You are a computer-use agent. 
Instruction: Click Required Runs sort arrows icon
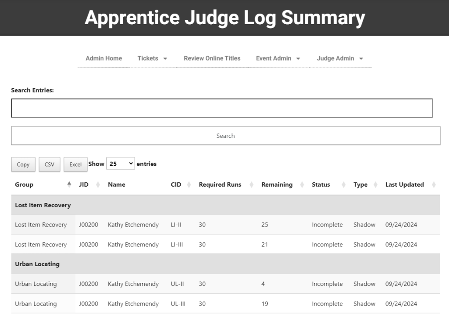(252, 185)
